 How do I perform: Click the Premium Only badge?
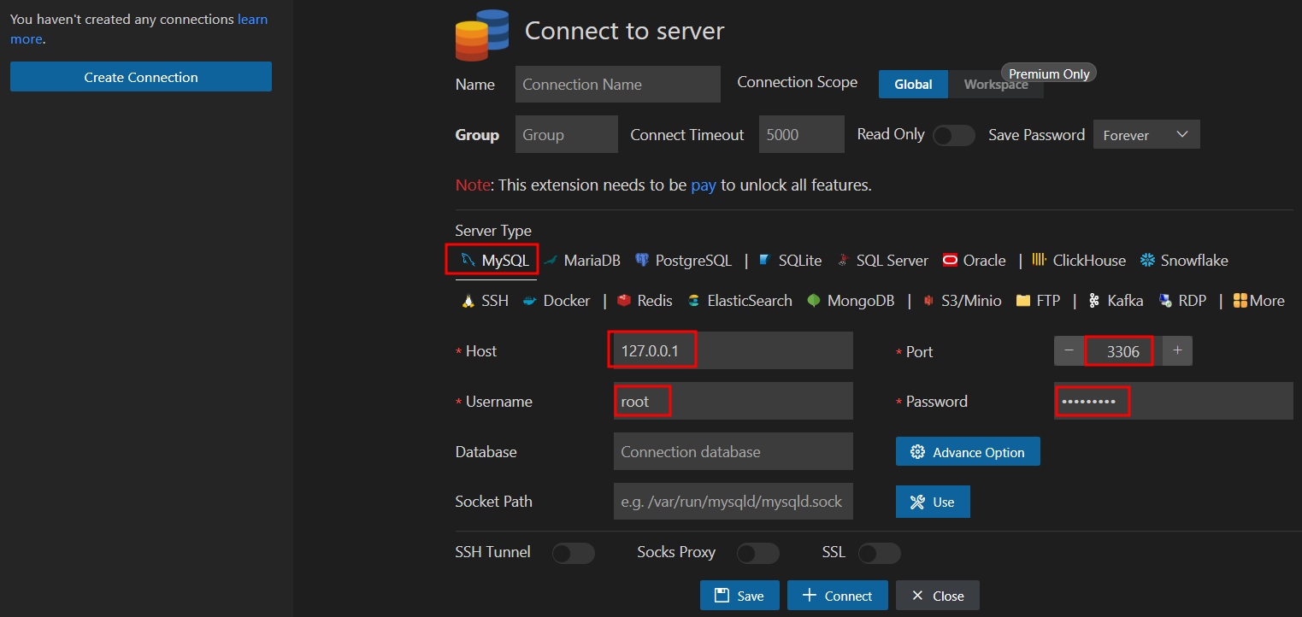tap(1049, 73)
